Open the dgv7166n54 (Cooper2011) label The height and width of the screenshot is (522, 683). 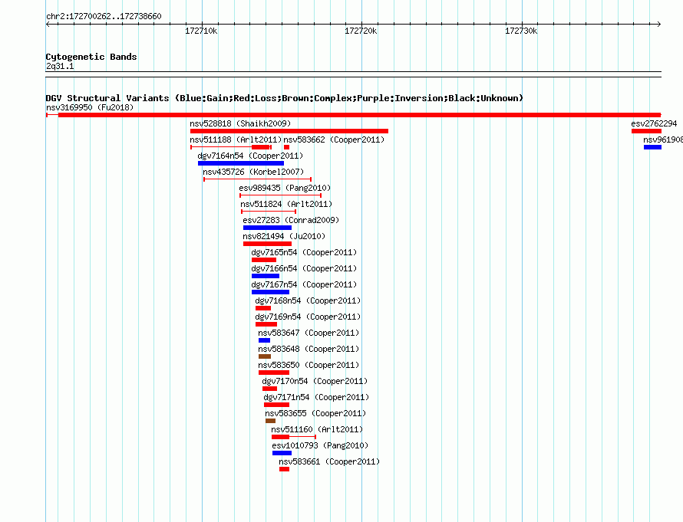coord(304,268)
